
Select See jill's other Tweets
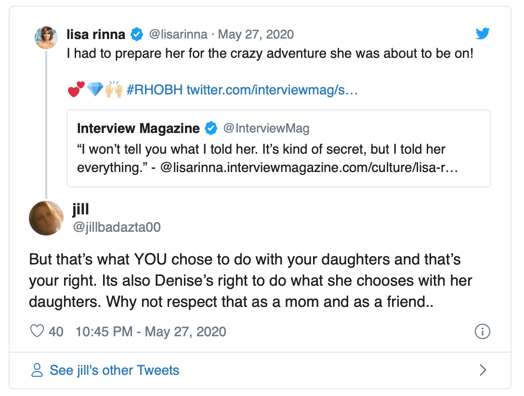114,370
